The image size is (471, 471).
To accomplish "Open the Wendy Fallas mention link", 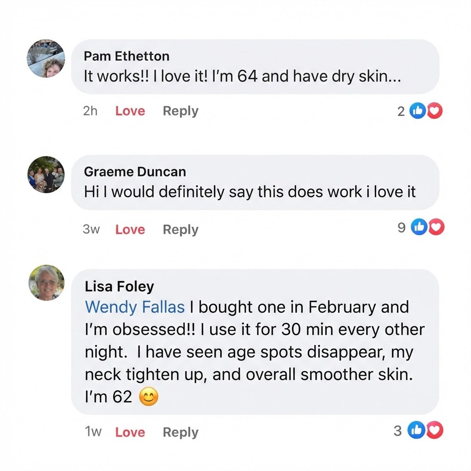I will pos(135,307).
